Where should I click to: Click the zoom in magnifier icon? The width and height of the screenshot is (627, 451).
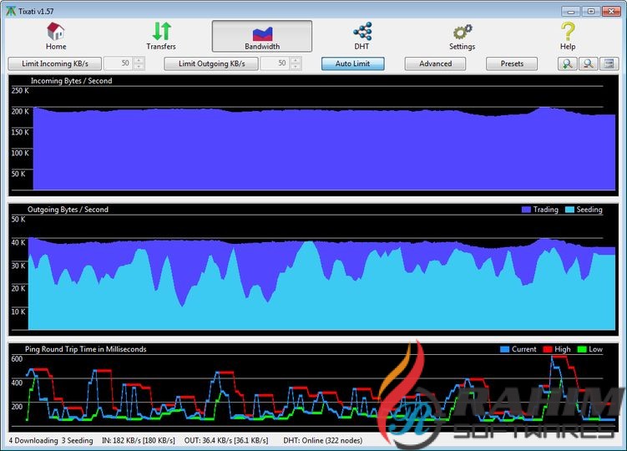(568, 63)
